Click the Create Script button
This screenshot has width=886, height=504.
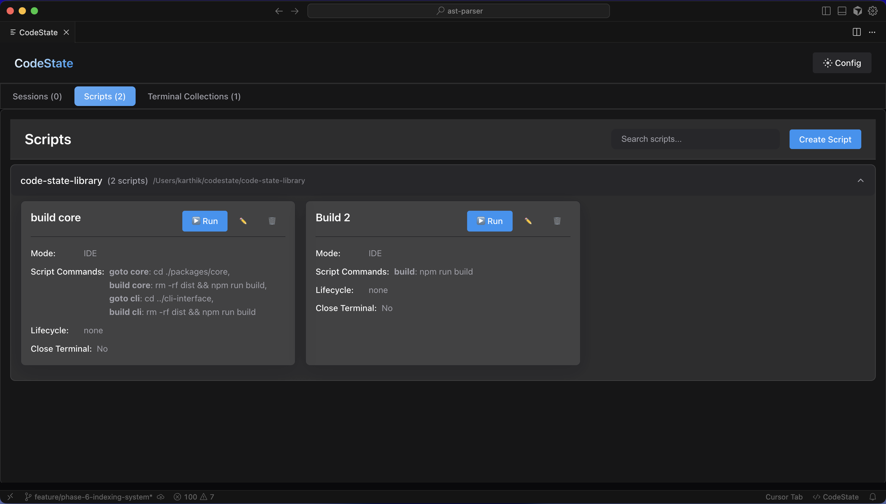pos(825,139)
